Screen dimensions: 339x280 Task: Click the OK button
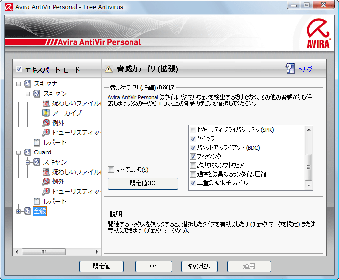coord(154,266)
